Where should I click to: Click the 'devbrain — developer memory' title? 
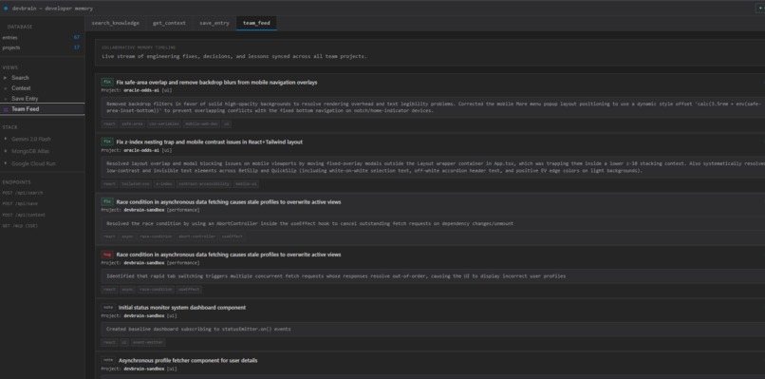53,9
